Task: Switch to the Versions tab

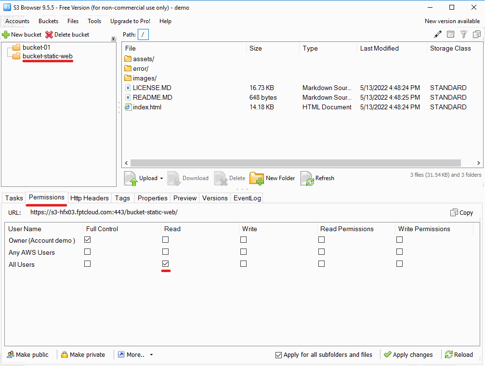Action: point(215,198)
